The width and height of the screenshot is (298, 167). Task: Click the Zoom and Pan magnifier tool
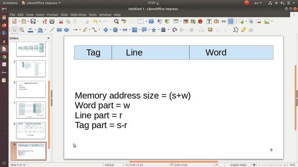[22, 30]
